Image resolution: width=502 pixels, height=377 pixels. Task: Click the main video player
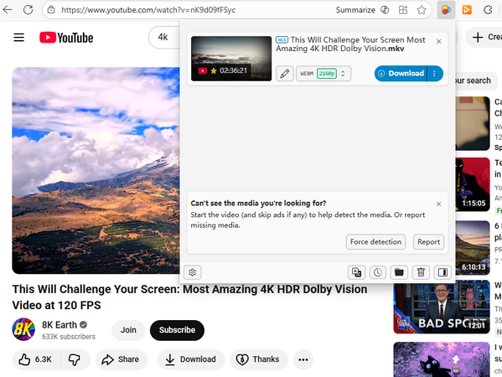(x=96, y=171)
